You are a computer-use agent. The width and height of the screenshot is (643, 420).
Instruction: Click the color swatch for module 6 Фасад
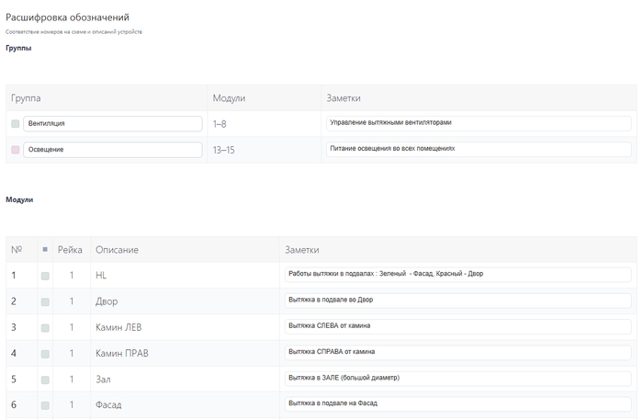[x=45, y=405]
